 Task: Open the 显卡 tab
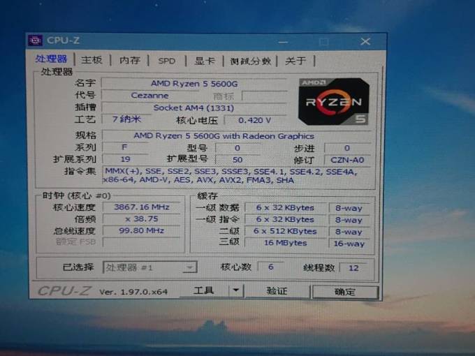(x=205, y=61)
